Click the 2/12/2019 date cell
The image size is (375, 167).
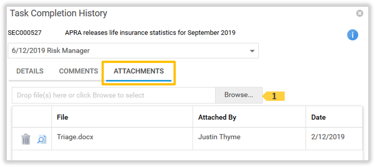(x=328, y=137)
